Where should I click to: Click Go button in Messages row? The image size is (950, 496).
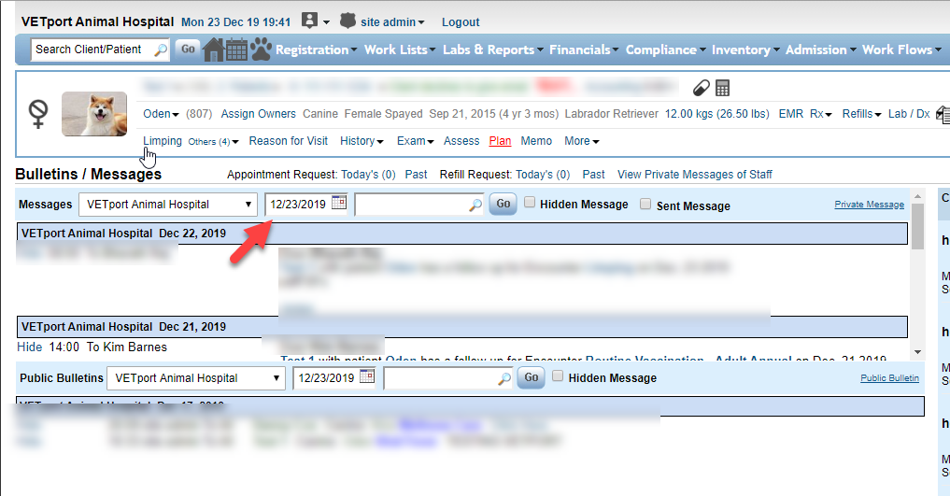(x=503, y=204)
